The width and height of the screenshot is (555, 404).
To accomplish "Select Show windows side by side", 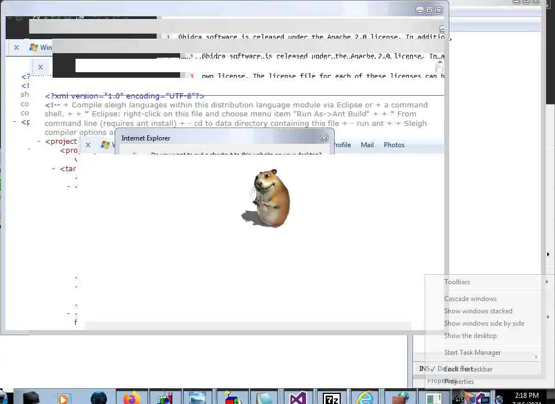I will [484, 323].
